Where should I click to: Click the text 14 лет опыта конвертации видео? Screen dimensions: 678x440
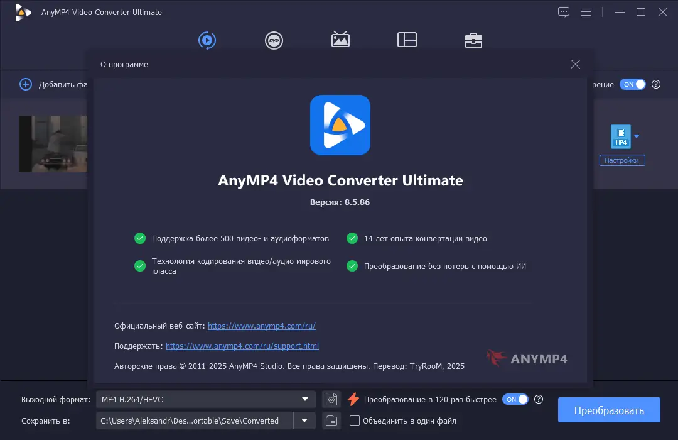(426, 239)
